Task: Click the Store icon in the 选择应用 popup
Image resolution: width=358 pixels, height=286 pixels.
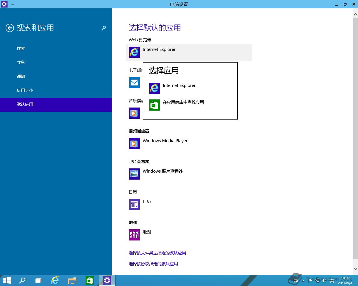Action: point(154,105)
